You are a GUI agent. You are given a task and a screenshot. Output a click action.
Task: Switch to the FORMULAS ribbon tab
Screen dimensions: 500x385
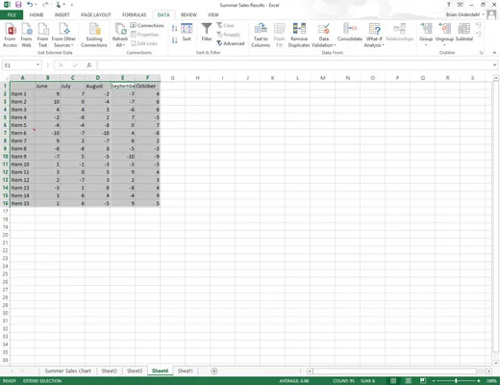(x=134, y=14)
